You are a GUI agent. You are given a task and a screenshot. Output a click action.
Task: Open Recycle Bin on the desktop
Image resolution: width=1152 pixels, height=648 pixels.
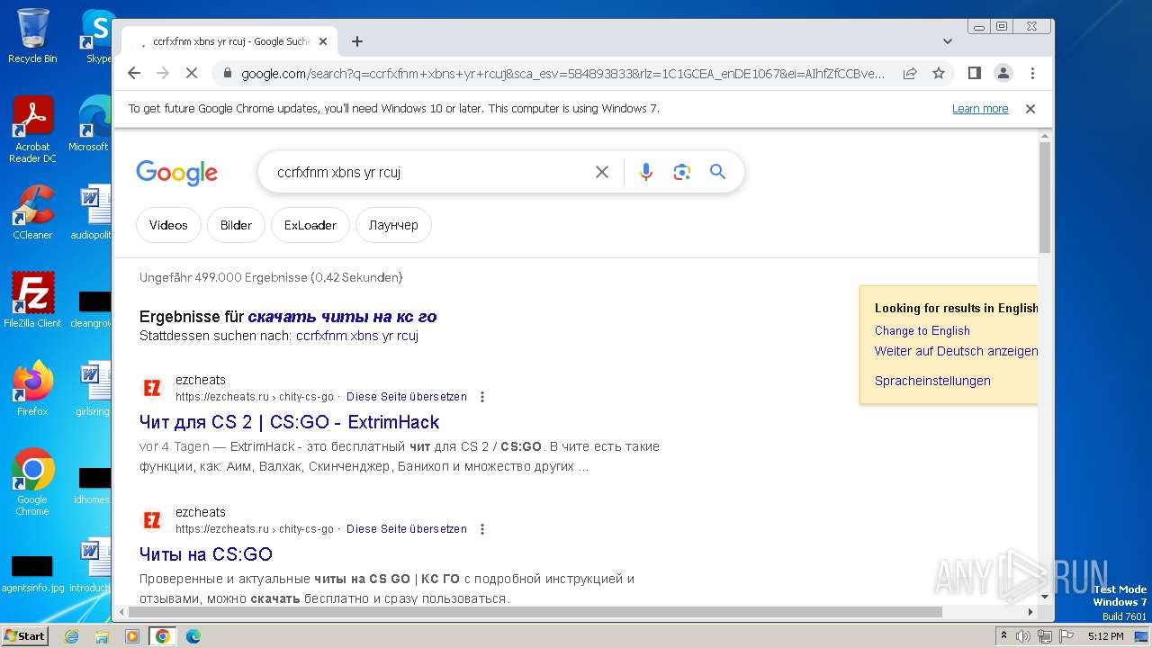click(x=32, y=36)
